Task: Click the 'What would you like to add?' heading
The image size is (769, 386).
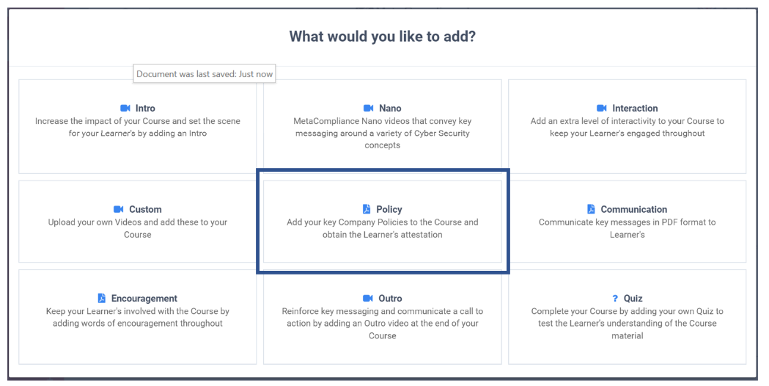Action: click(x=383, y=37)
